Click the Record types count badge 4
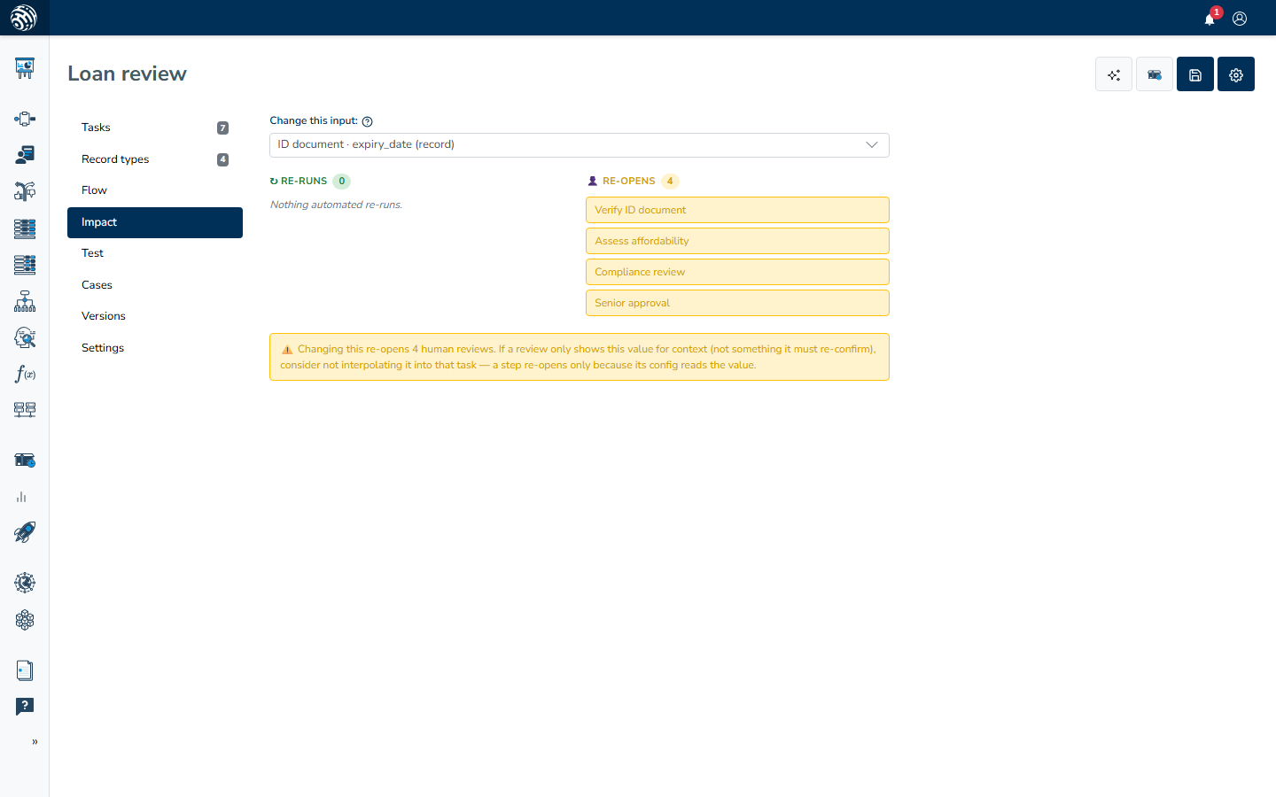The image size is (1276, 797). tap(222, 159)
